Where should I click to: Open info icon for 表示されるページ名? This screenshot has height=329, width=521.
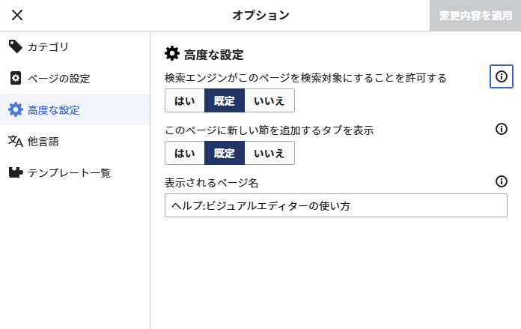(x=501, y=181)
